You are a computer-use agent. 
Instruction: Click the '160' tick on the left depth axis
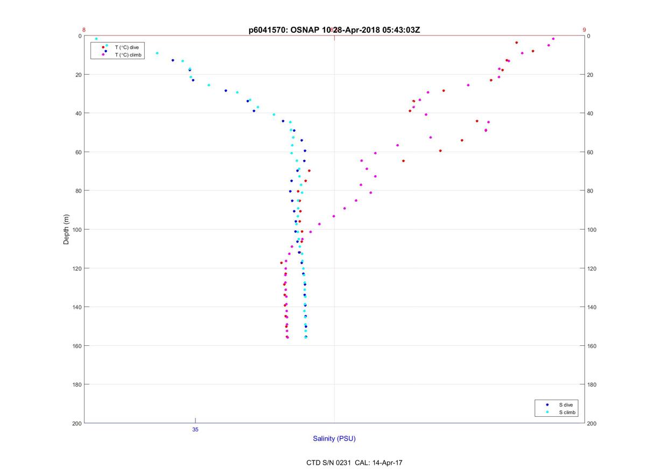coord(76,346)
